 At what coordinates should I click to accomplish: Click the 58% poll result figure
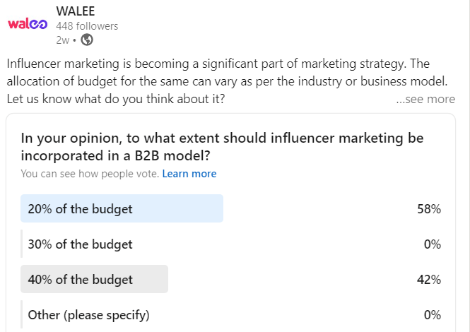pyautogui.click(x=429, y=209)
